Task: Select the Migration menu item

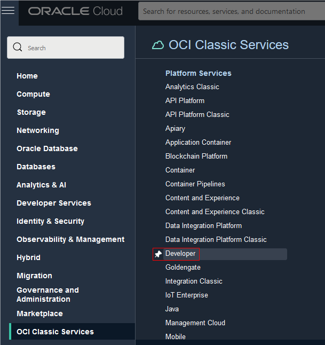Action: (35, 276)
